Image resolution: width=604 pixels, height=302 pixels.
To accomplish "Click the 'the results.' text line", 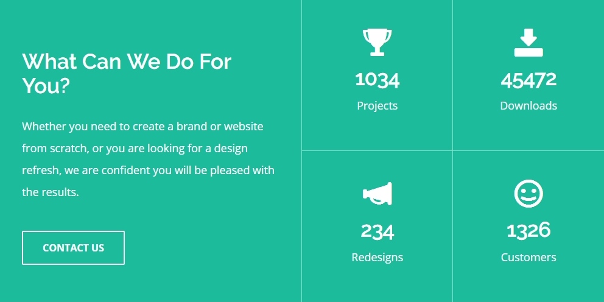I will (50, 192).
